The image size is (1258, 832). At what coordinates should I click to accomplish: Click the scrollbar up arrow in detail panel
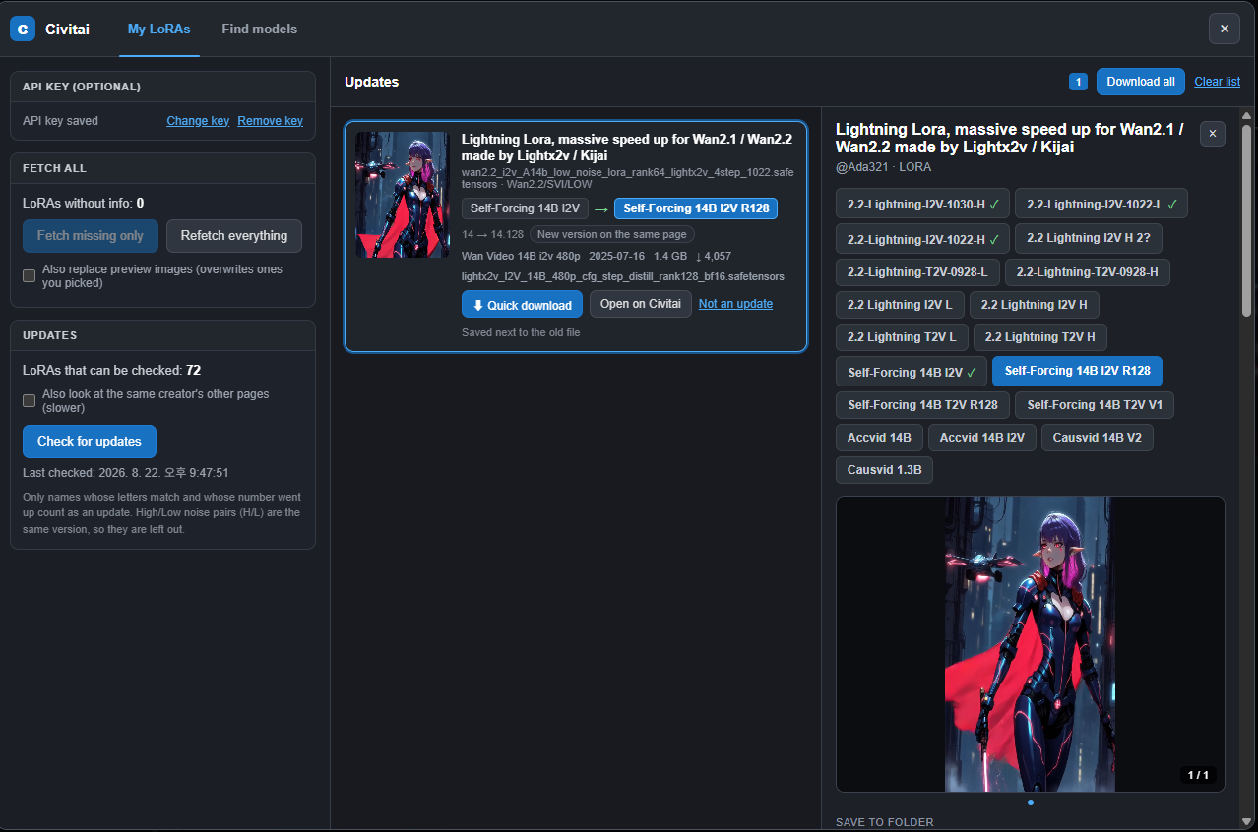(1247, 115)
